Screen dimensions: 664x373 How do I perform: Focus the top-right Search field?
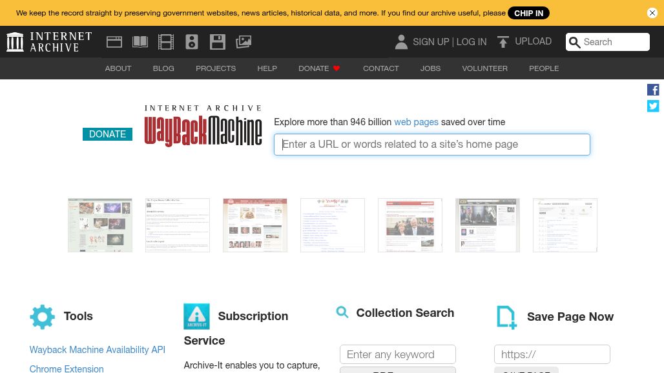(x=608, y=42)
